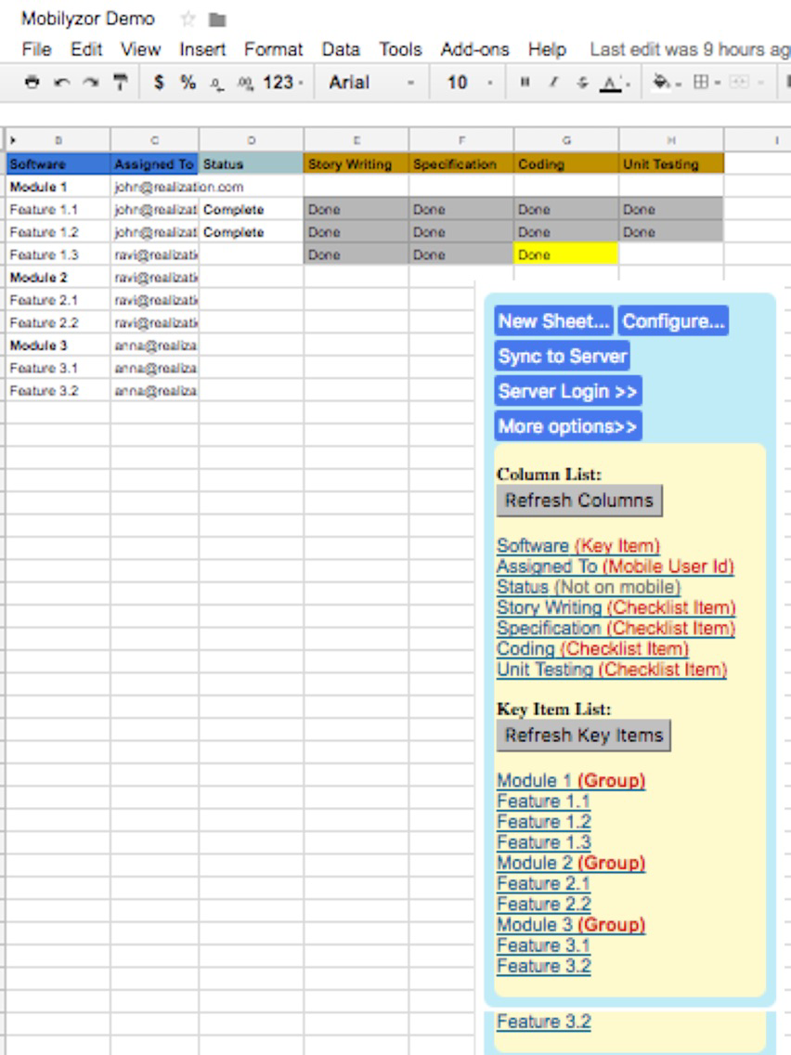Screen dimensions: 791x1055
Task: Select the Unit Testing header cell
Action: pos(671,163)
